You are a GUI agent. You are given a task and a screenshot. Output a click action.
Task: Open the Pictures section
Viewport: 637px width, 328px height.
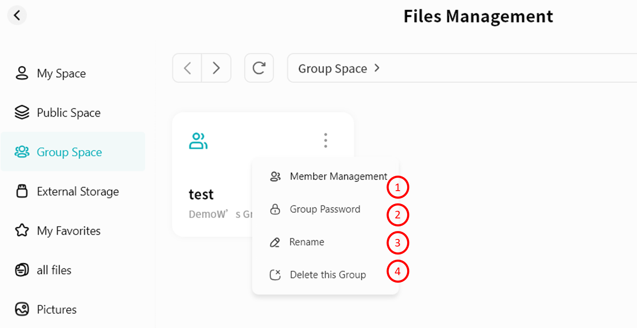[x=57, y=310]
